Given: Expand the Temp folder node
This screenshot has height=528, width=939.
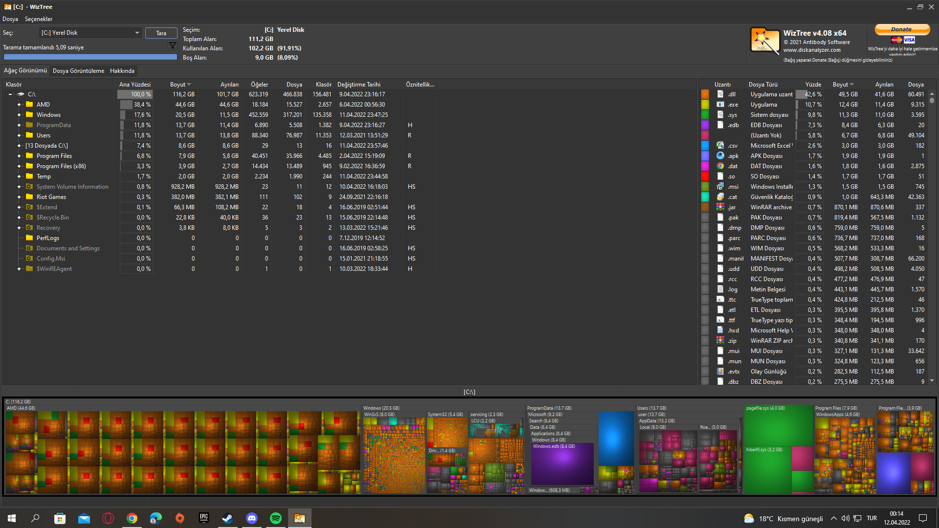Looking at the screenshot, I should point(19,176).
